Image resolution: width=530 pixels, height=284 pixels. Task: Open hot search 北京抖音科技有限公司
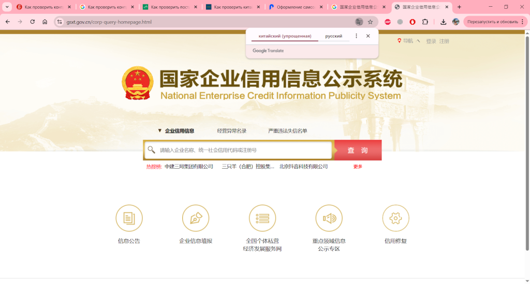303,167
